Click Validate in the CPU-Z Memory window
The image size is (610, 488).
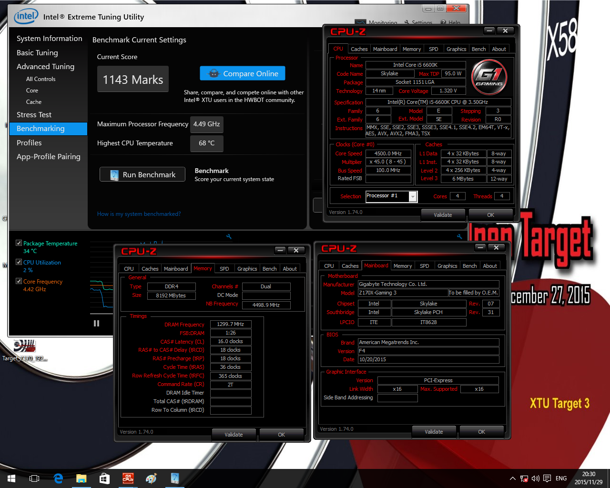[x=234, y=435]
